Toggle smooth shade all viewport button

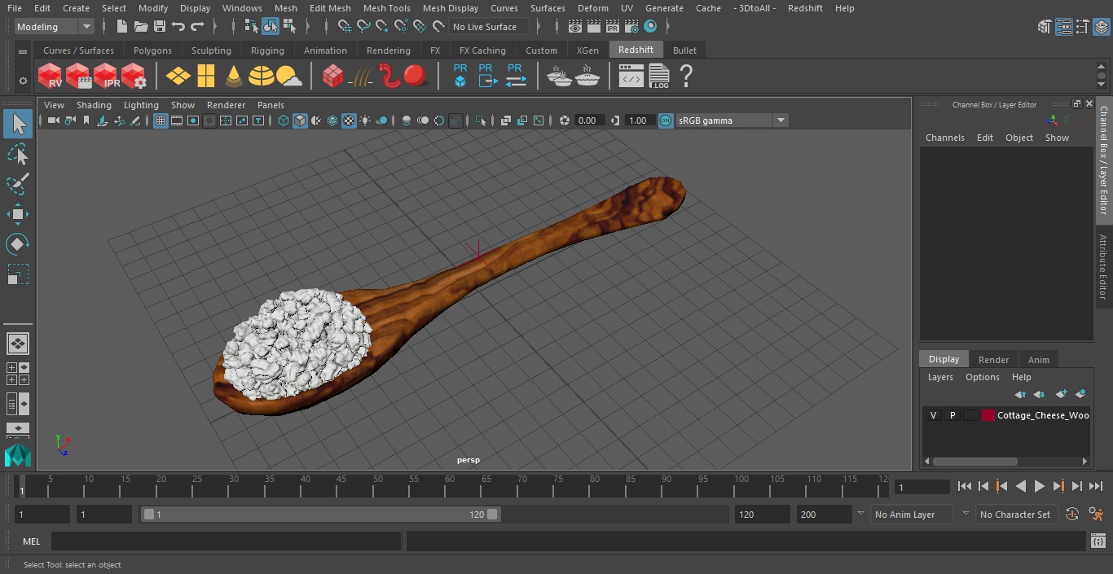point(300,120)
